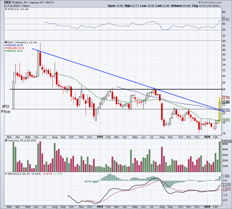Image resolution: width=232 pixels, height=209 pixels.
Task: Click the 2019 label on the price axis
Action: (x=100, y=137)
